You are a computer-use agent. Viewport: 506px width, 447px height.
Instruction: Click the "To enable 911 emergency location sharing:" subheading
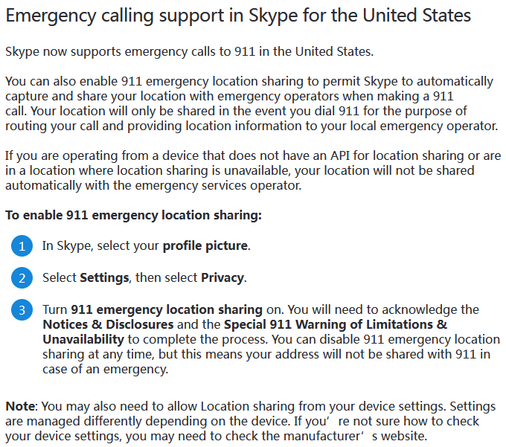[x=133, y=215]
